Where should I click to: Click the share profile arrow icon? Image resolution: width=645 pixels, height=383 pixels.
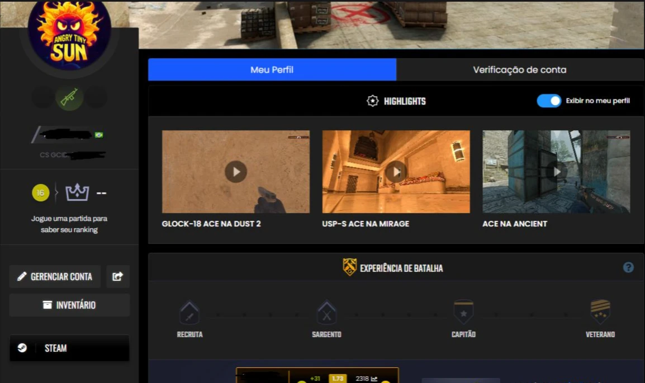117,276
